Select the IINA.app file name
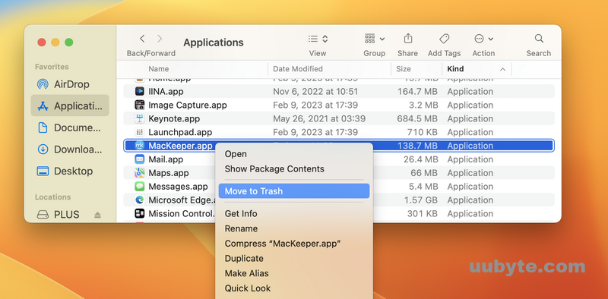This screenshot has width=608, height=299. click(x=166, y=91)
